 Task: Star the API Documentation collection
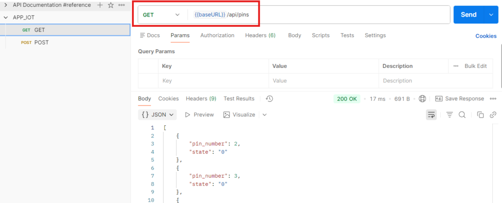[x=111, y=5]
